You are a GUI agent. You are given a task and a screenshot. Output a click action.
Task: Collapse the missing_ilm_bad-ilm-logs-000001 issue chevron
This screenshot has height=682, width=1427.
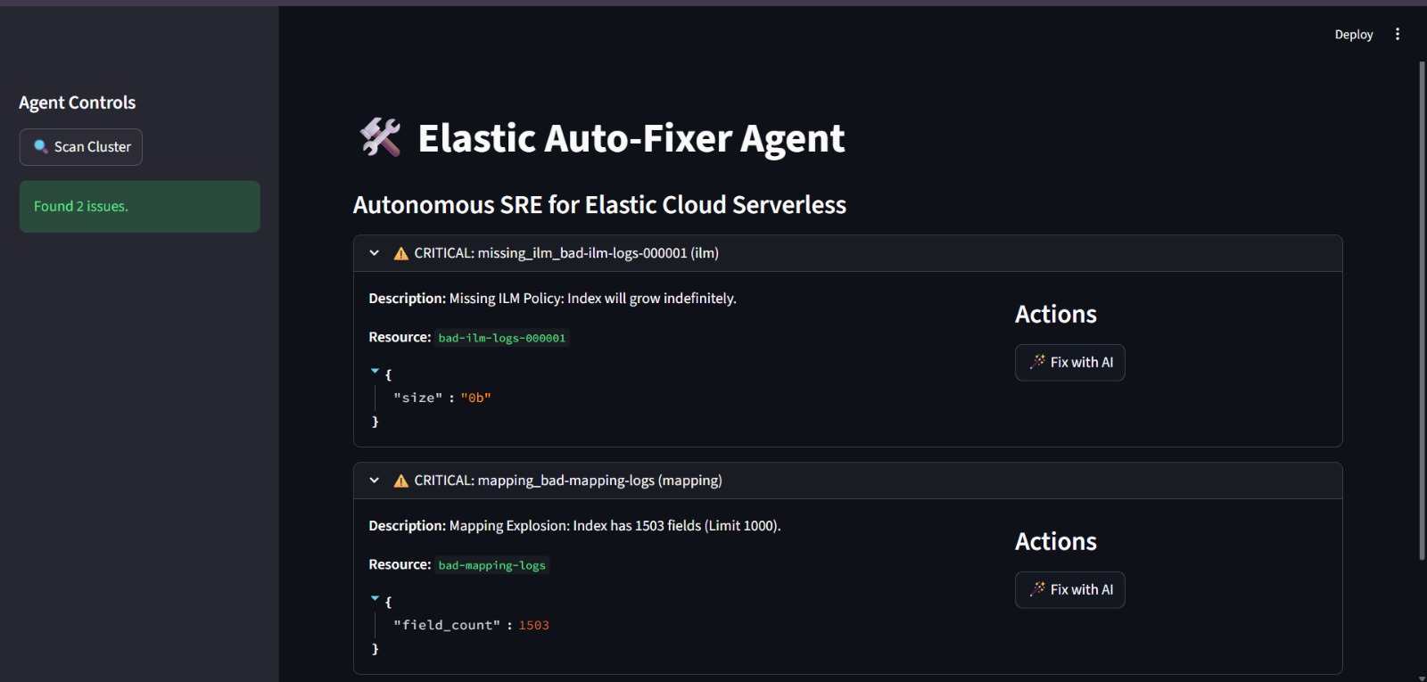(375, 253)
